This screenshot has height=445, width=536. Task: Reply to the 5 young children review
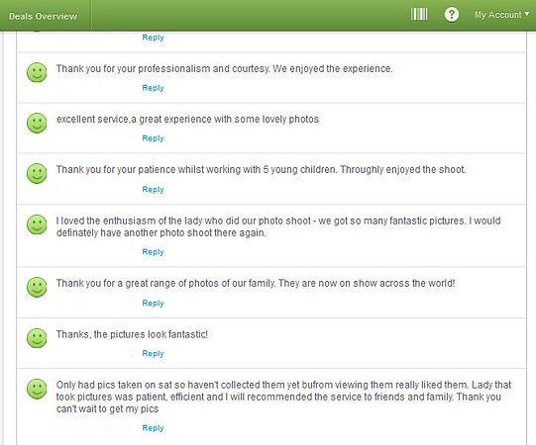click(x=153, y=190)
